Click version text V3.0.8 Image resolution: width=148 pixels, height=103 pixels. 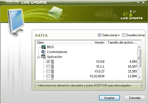[x=100, y=62]
